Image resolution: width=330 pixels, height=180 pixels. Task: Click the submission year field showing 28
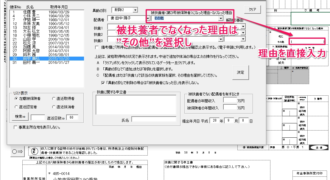(214, 121)
